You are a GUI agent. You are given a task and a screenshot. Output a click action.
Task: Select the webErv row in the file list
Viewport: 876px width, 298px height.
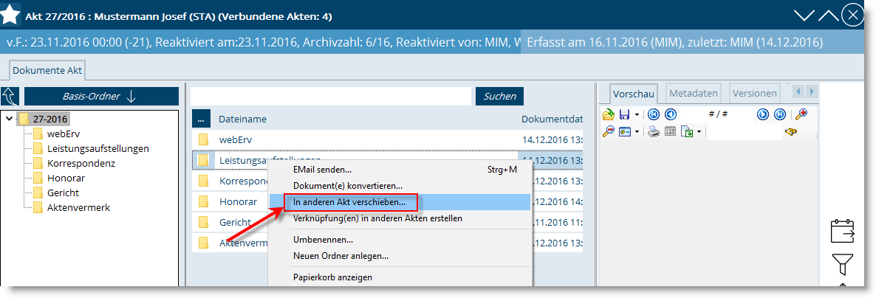click(x=387, y=139)
